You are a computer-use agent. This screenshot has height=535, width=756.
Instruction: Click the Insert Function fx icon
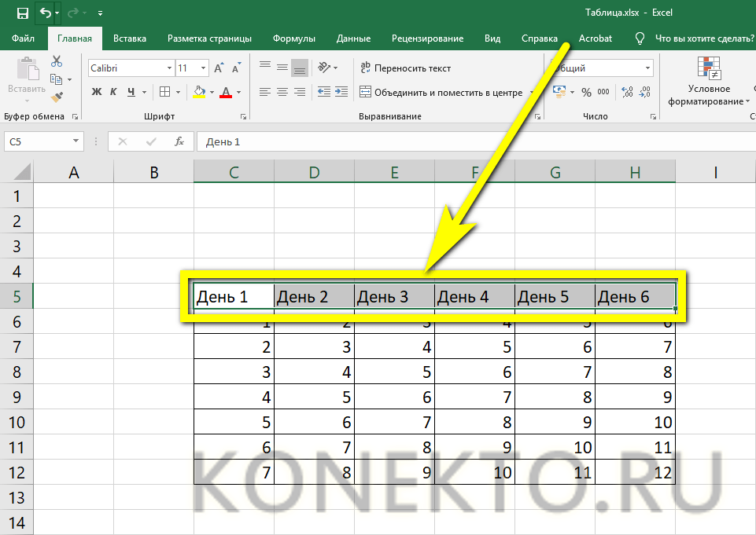point(179,141)
